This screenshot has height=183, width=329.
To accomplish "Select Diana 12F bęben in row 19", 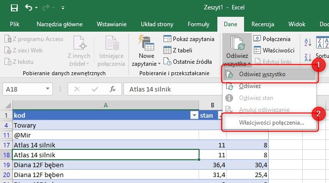I will point(106,165).
